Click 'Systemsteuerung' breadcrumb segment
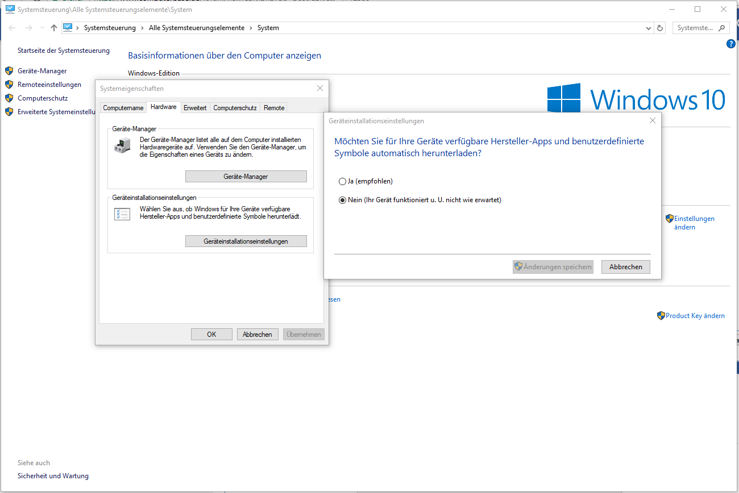The height and width of the screenshot is (493, 739). coord(110,28)
